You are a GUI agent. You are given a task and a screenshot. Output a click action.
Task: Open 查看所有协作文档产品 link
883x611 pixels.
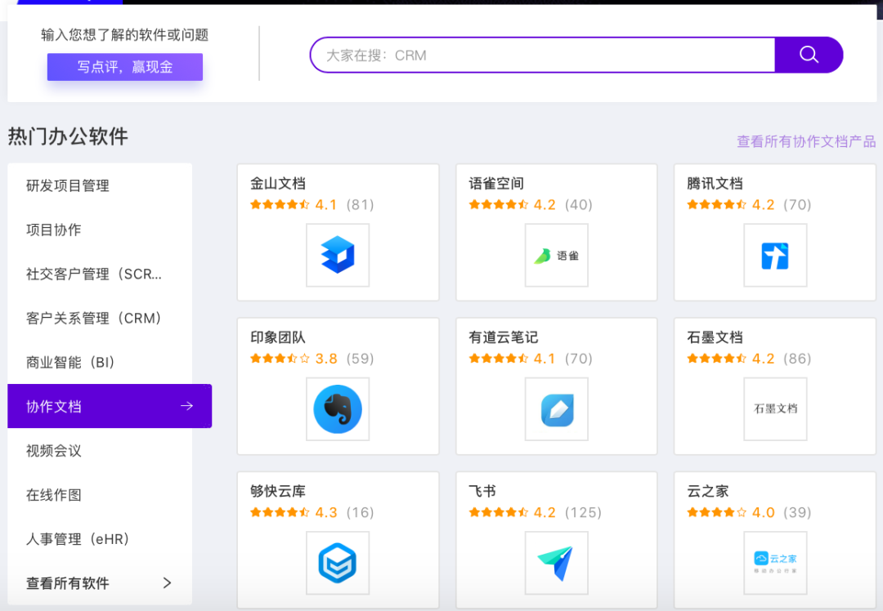(x=806, y=141)
